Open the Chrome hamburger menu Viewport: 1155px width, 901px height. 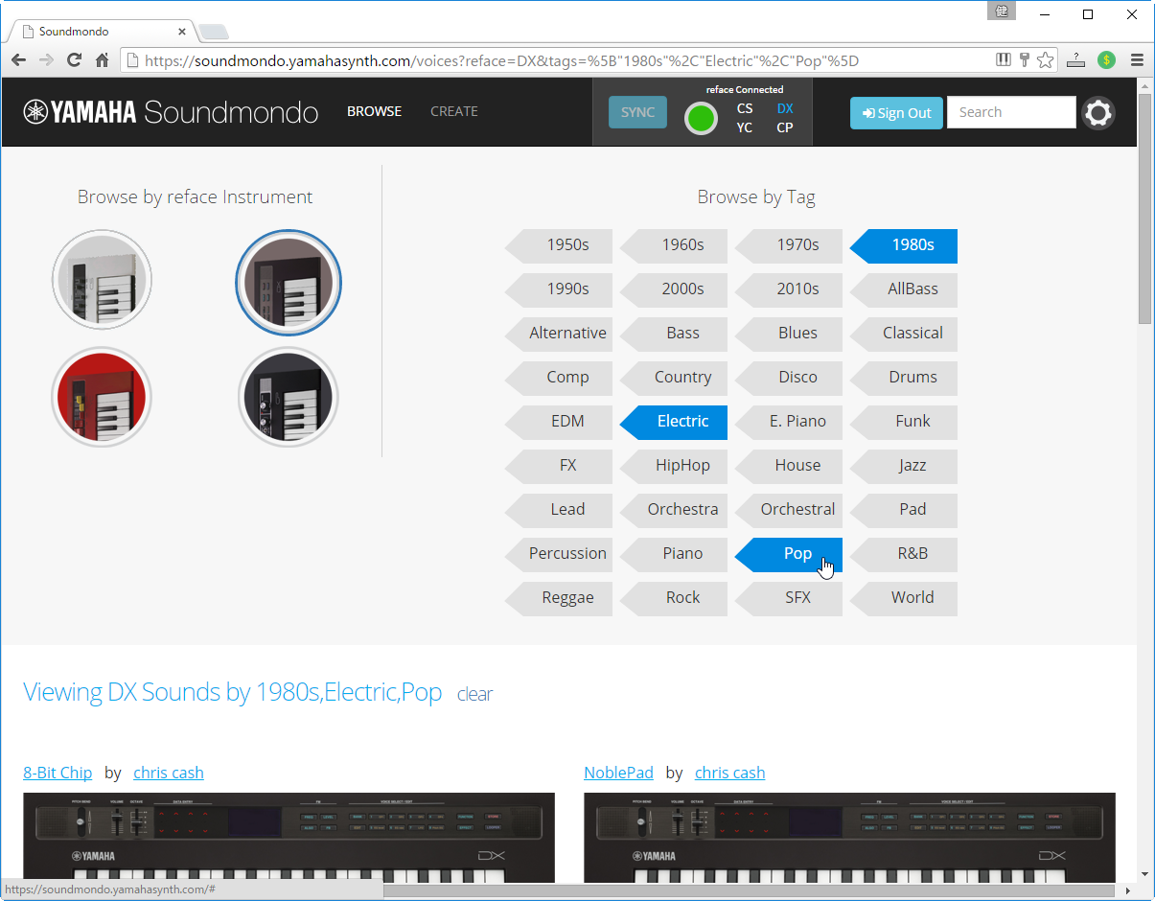tap(1137, 60)
